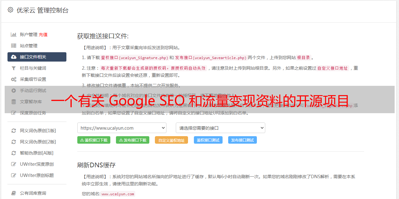Click the orange 自定义鉴权地址 button
Image resolution: width=399 pixels, height=199 pixels.
click(171, 140)
